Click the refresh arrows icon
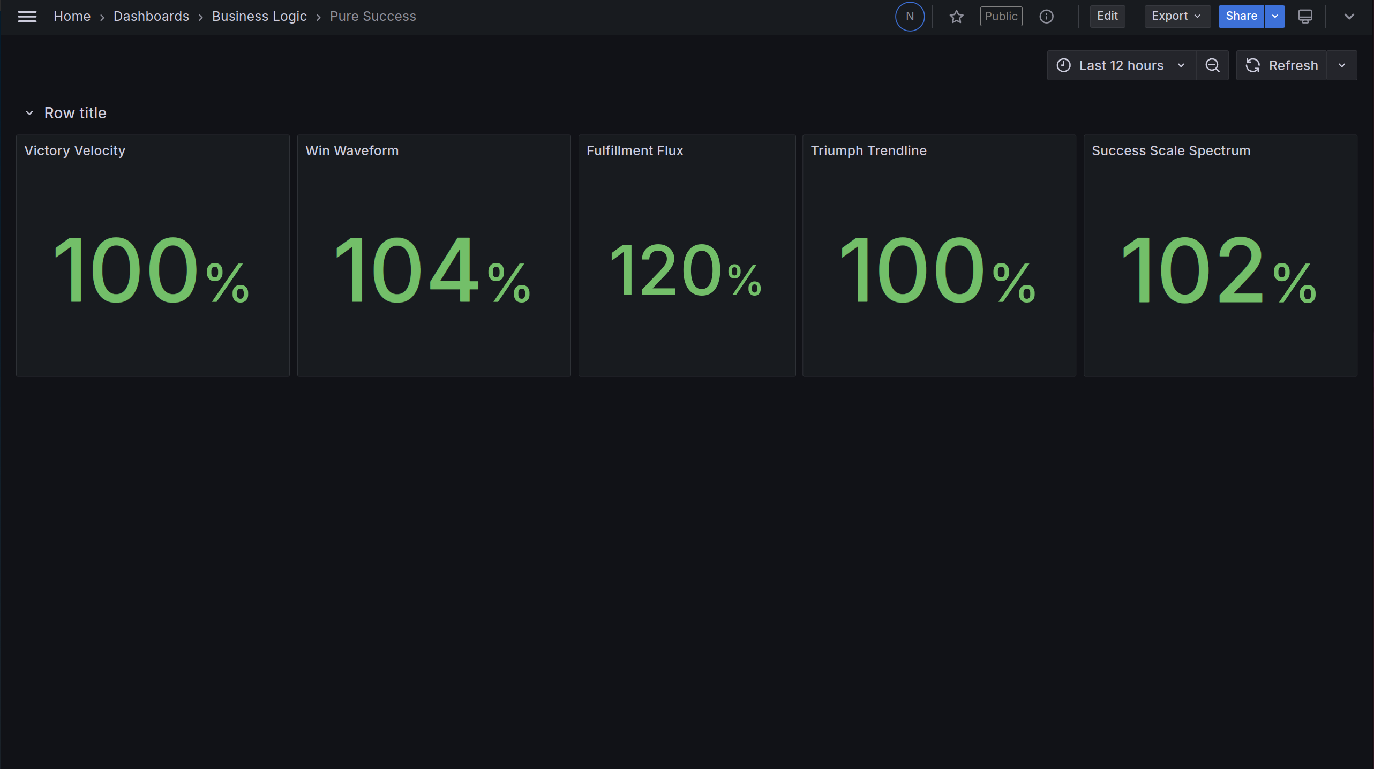The height and width of the screenshot is (769, 1374). [1252, 65]
